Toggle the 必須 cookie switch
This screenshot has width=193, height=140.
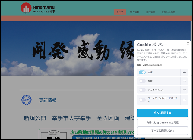(142, 72)
